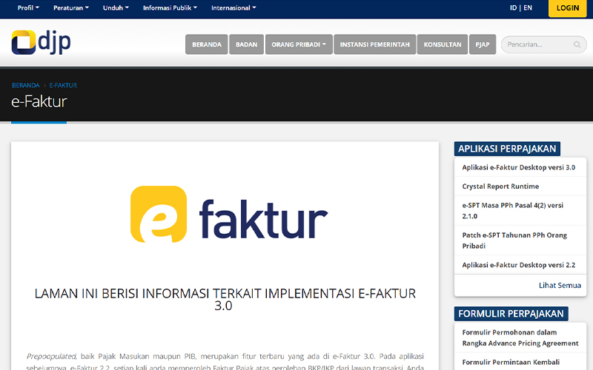Open e-SPT Masa PPh Pasal 4(2) link
Screen dimensions: 593x370
point(512,211)
